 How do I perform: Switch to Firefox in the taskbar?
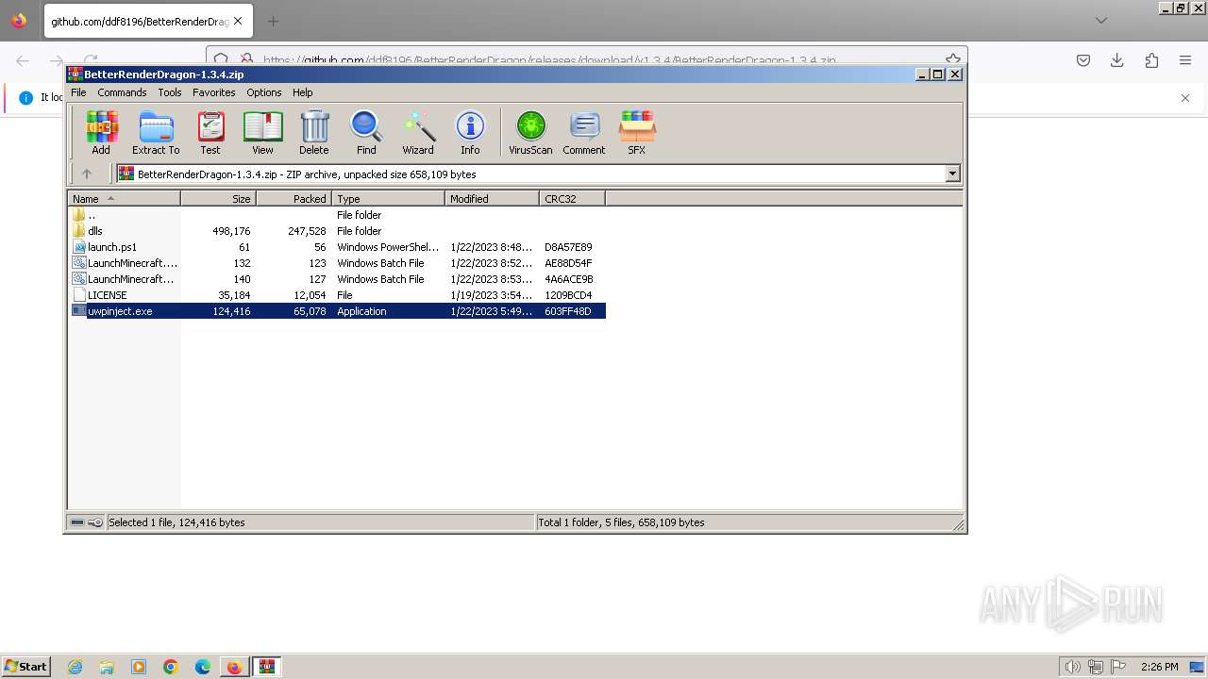[x=234, y=667]
